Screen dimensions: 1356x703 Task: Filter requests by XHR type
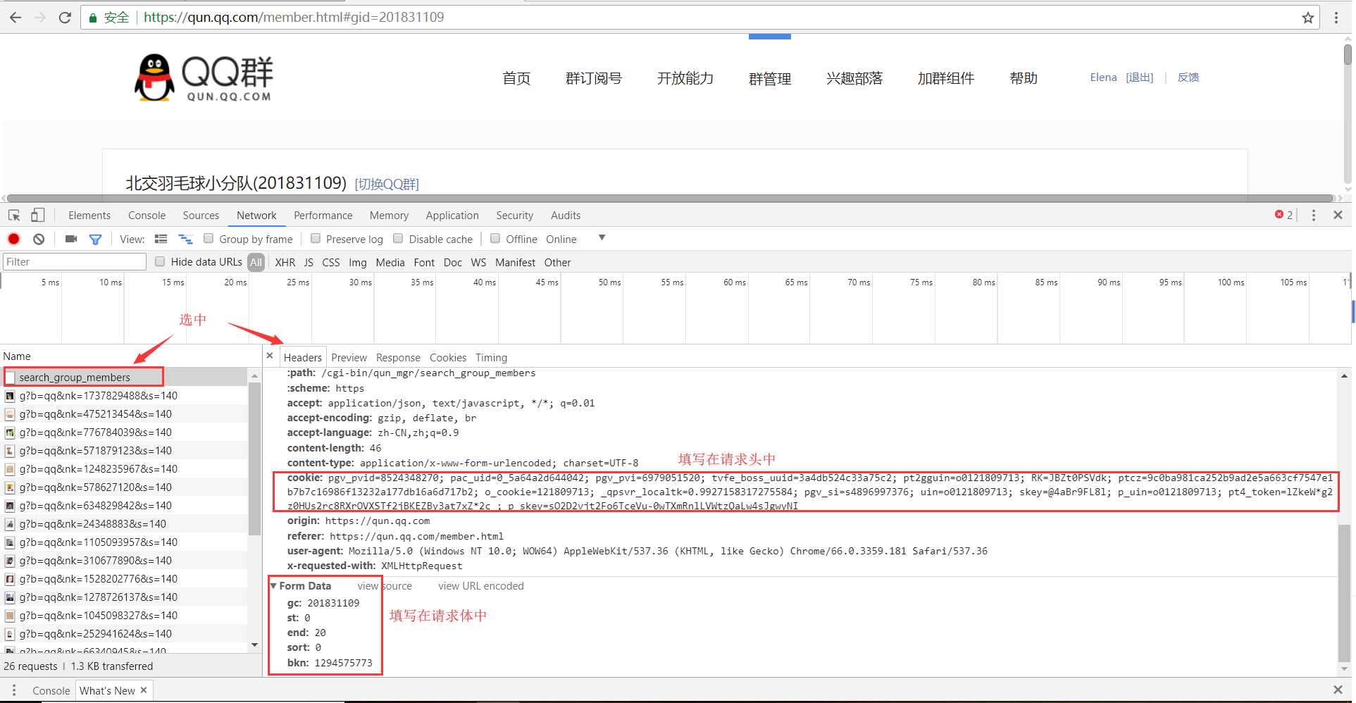pyautogui.click(x=285, y=262)
